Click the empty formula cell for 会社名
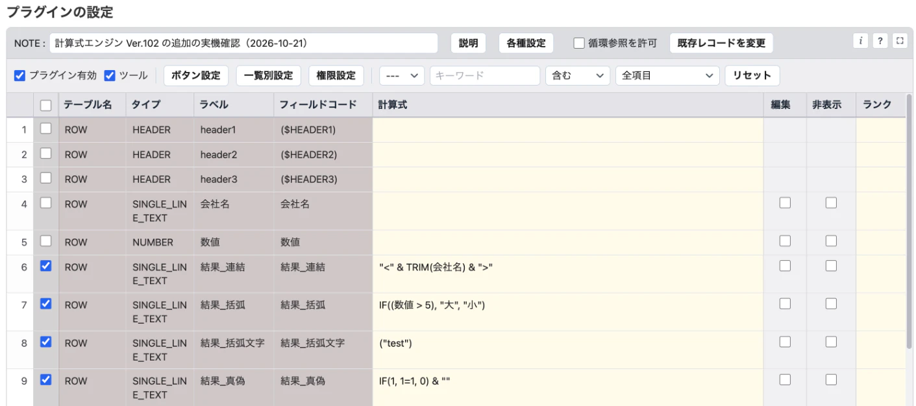The width and height of the screenshot is (916, 406). click(568, 211)
